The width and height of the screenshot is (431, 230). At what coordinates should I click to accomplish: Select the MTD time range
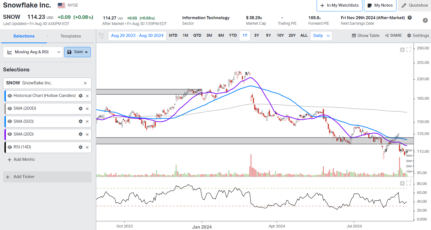pos(173,36)
